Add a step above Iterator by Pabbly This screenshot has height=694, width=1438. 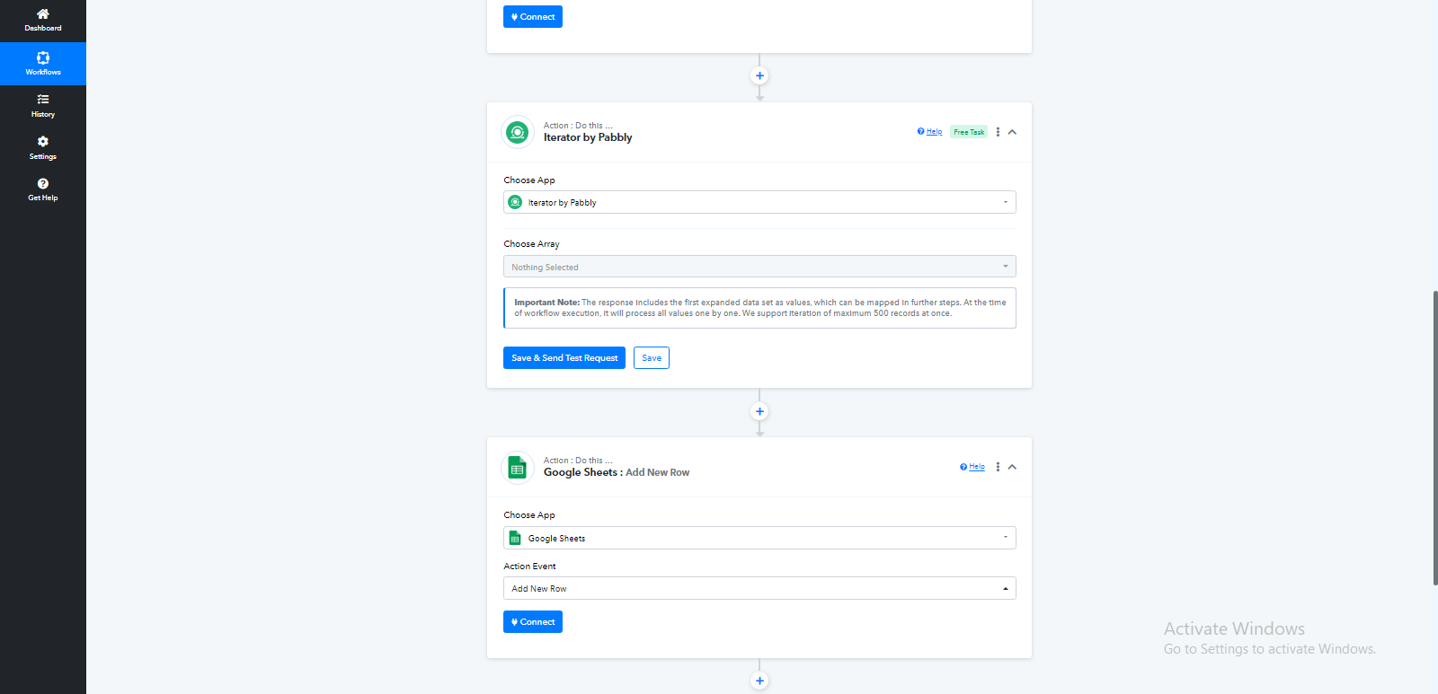pyautogui.click(x=759, y=76)
